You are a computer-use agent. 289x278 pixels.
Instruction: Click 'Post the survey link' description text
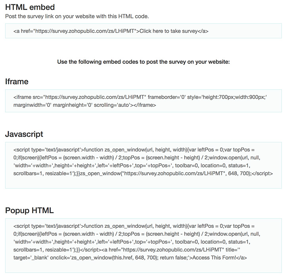tap(77, 16)
